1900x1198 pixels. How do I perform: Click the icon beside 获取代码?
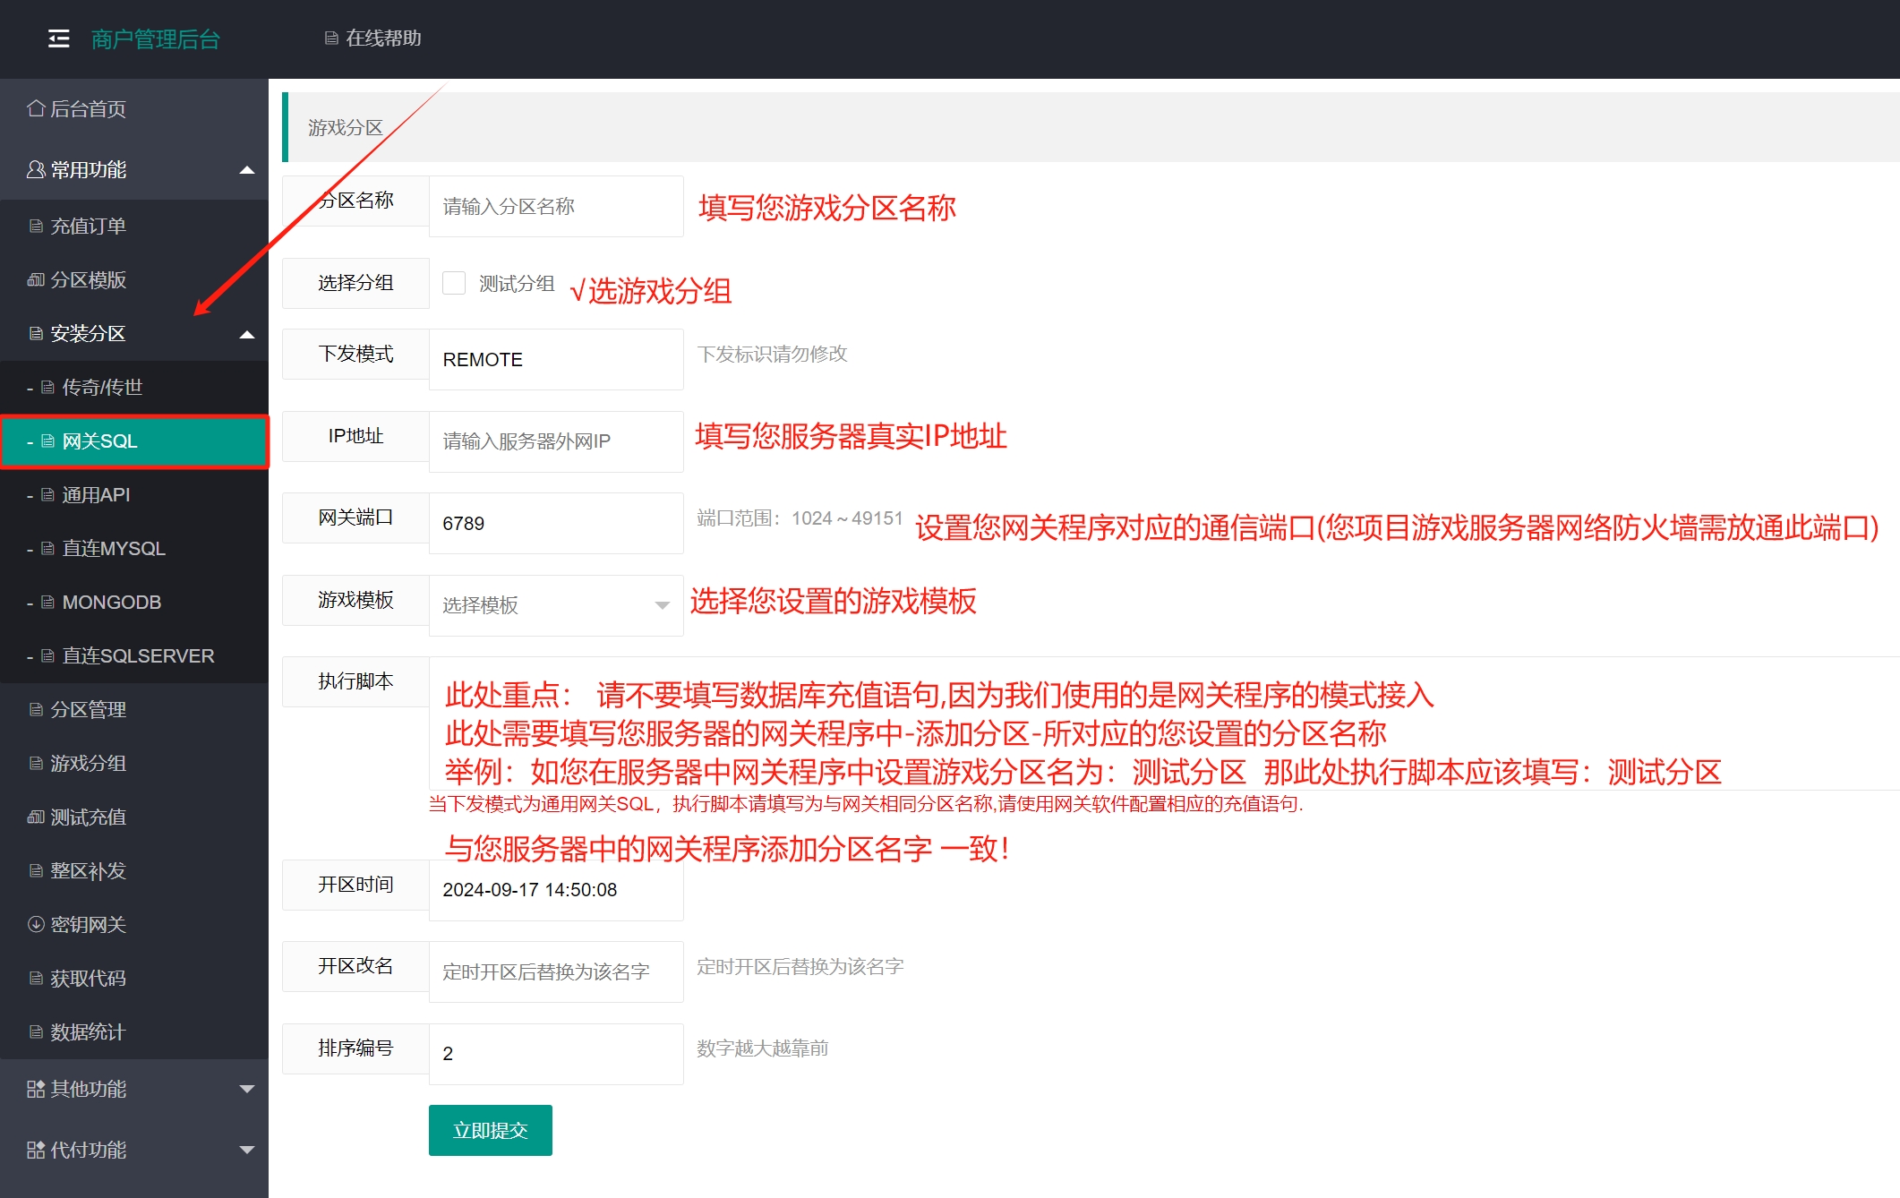point(36,978)
